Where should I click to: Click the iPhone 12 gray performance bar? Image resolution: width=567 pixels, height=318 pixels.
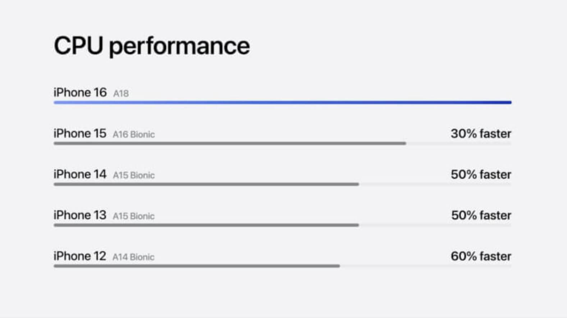197,266
